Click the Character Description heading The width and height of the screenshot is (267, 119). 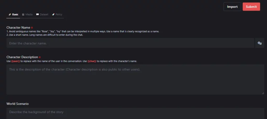(22, 57)
